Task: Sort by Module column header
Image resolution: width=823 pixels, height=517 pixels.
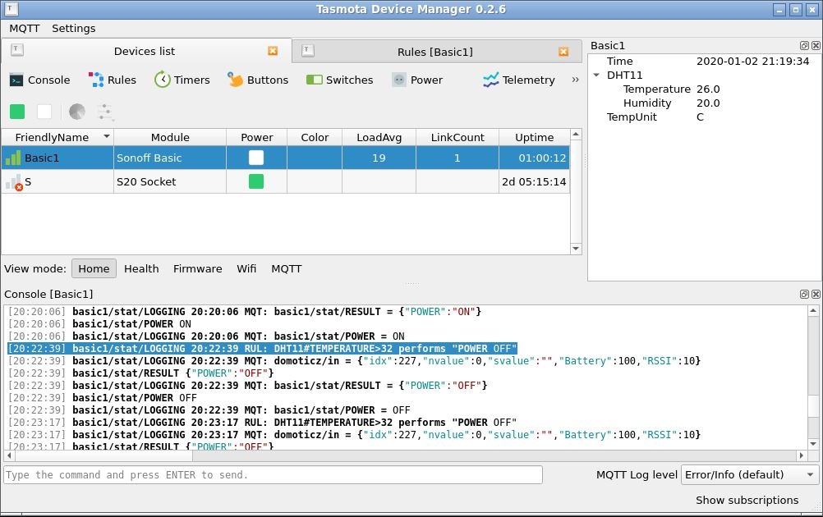Action: point(170,137)
